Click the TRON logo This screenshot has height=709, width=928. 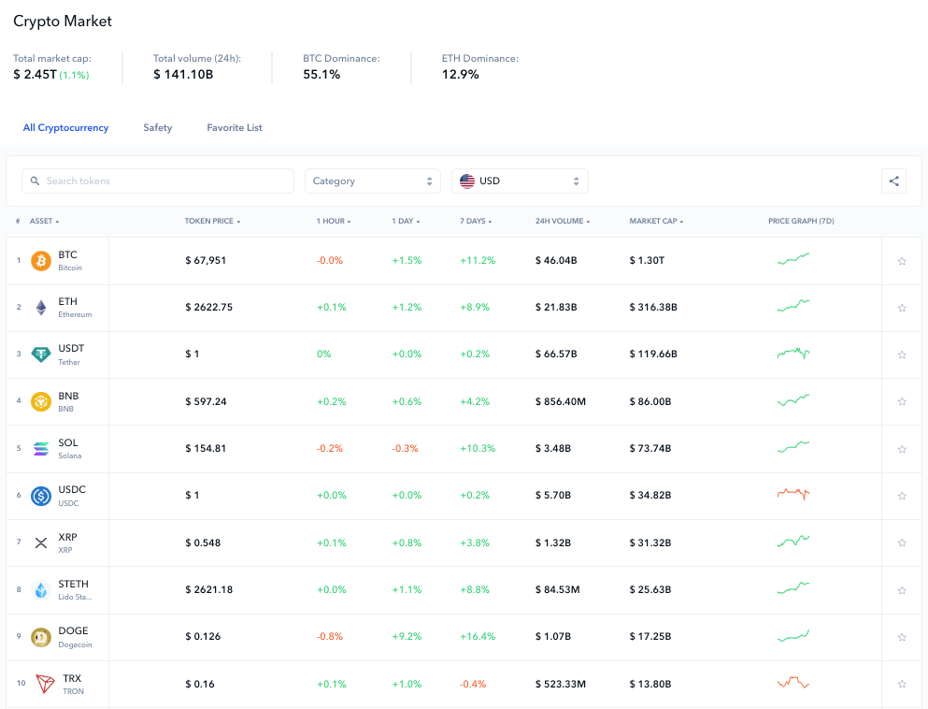(x=45, y=684)
